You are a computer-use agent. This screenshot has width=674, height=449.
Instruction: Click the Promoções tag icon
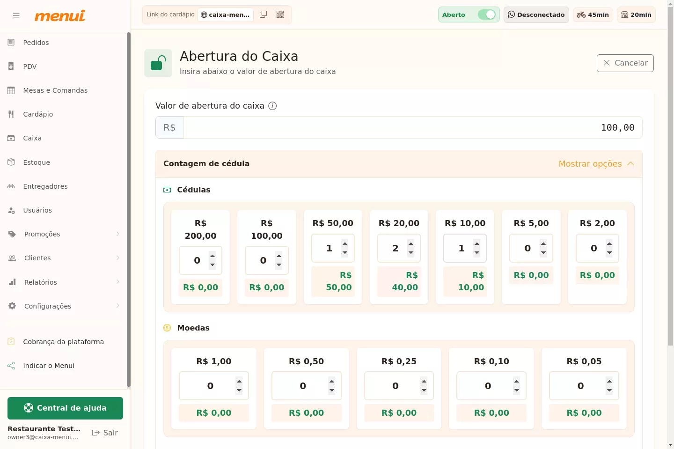pos(12,234)
